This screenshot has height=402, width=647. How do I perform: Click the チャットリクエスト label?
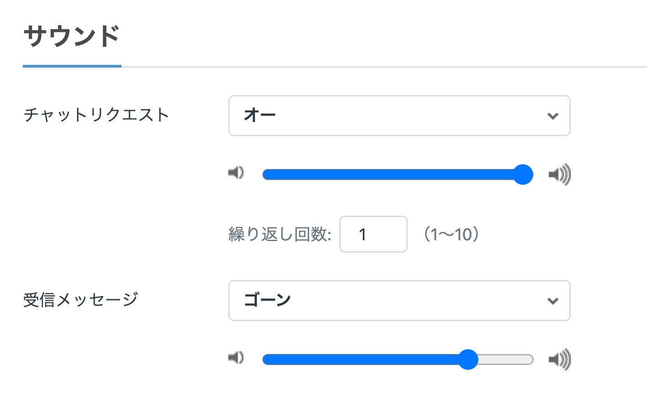click(x=96, y=115)
